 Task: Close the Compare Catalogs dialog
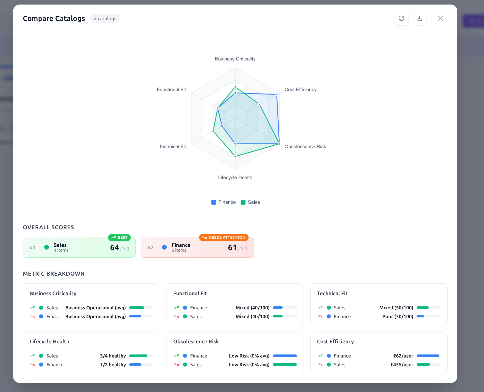[x=440, y=18]
